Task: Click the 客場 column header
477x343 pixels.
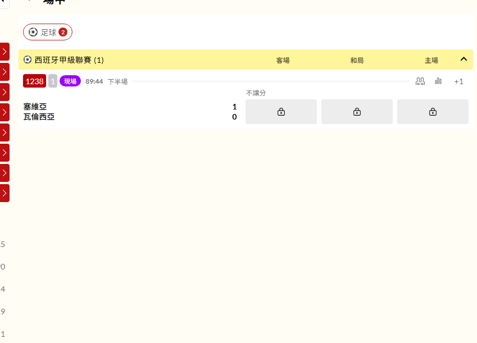Action: point(283,61)
